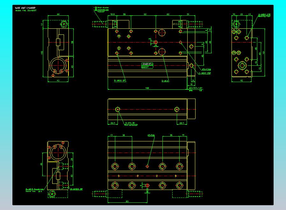Viewport: 286px width, 210px height.
Task: Click the 22 dimension value
Action: tap(241, 14)
